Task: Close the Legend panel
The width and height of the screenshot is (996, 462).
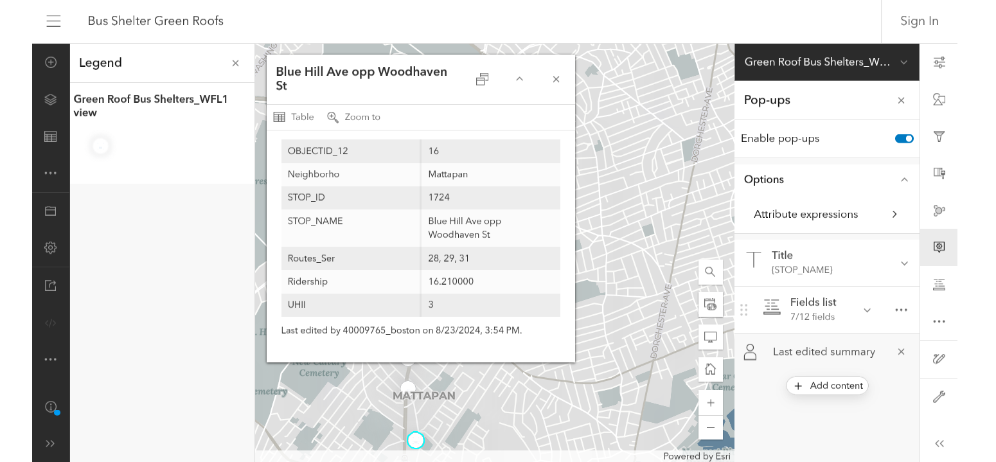Action: tap(235, 63)
